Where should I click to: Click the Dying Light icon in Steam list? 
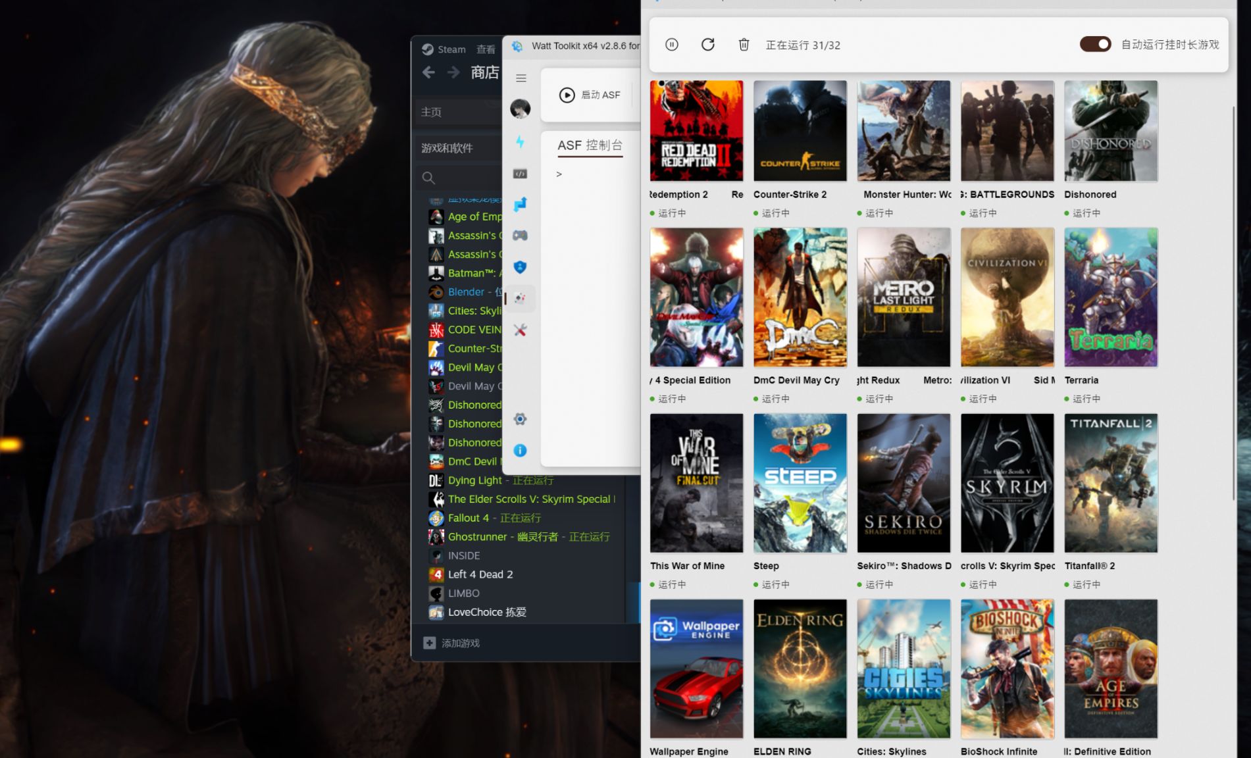(x=436, y=480)
